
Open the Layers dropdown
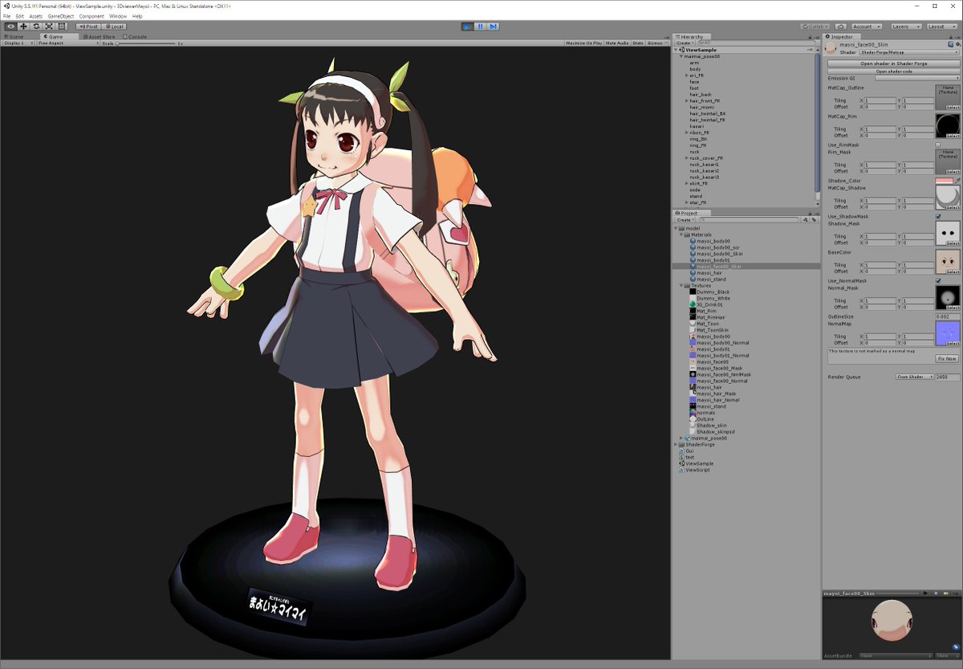(x=906, y=27)
